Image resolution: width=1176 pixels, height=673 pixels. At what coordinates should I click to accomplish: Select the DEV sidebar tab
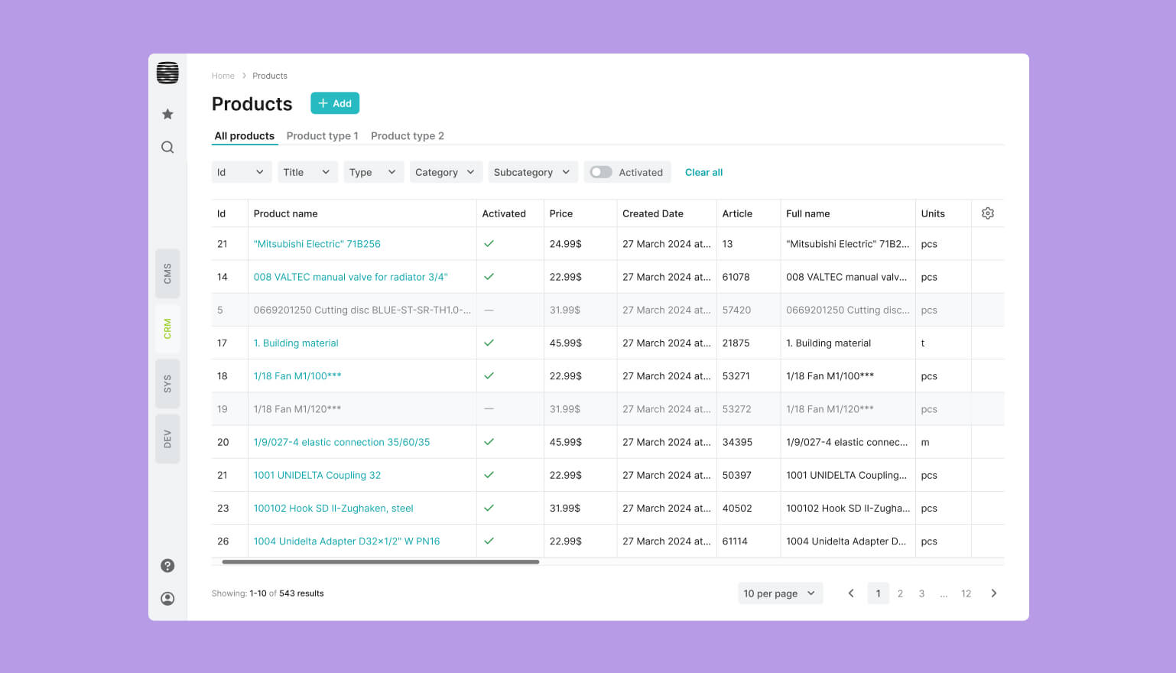pos(167,439)
